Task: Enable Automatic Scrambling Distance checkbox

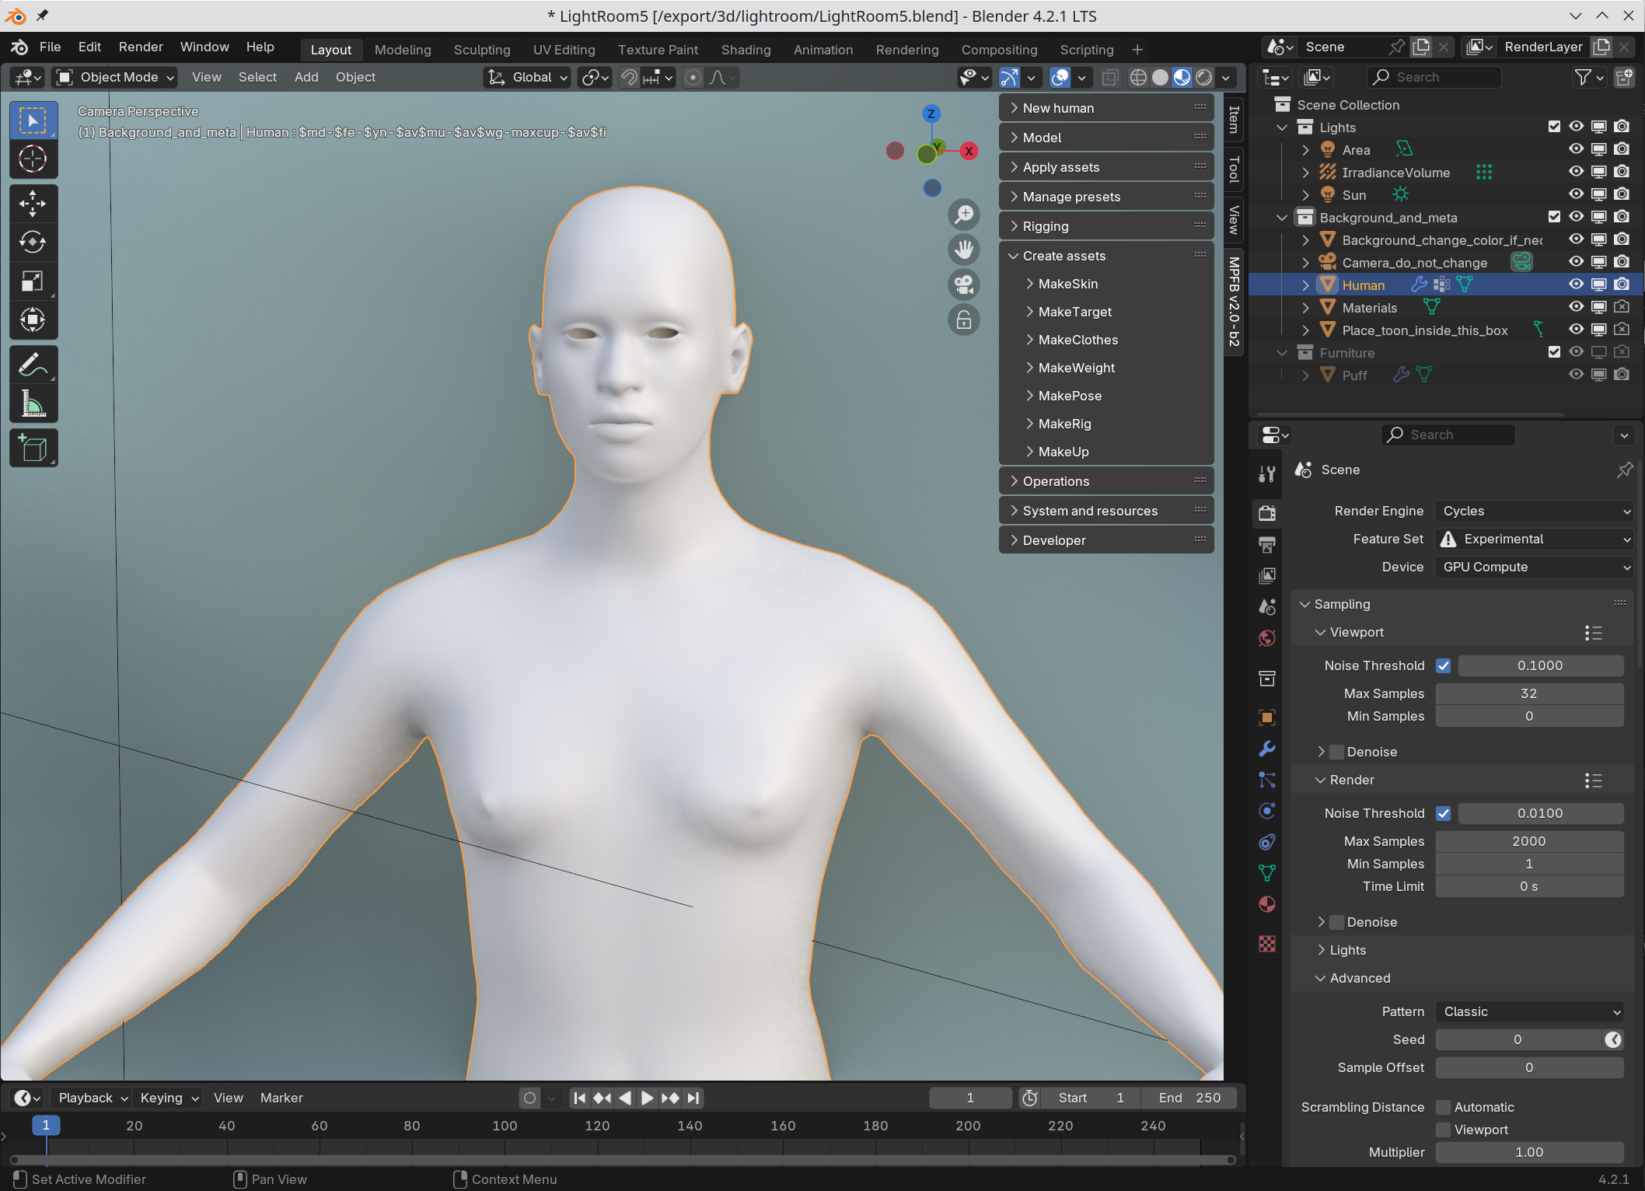Action: pyautogui.click(x=1444, y=1107)
